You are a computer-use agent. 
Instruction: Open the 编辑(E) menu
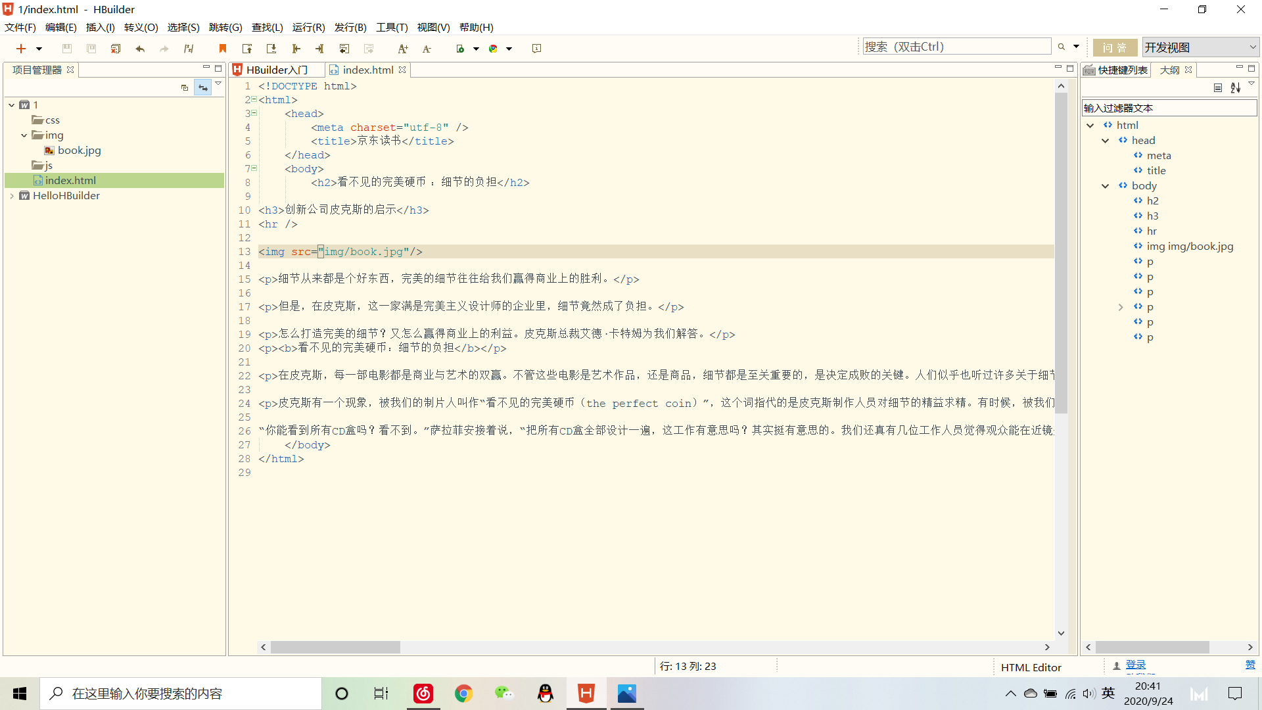click(61, 27)
